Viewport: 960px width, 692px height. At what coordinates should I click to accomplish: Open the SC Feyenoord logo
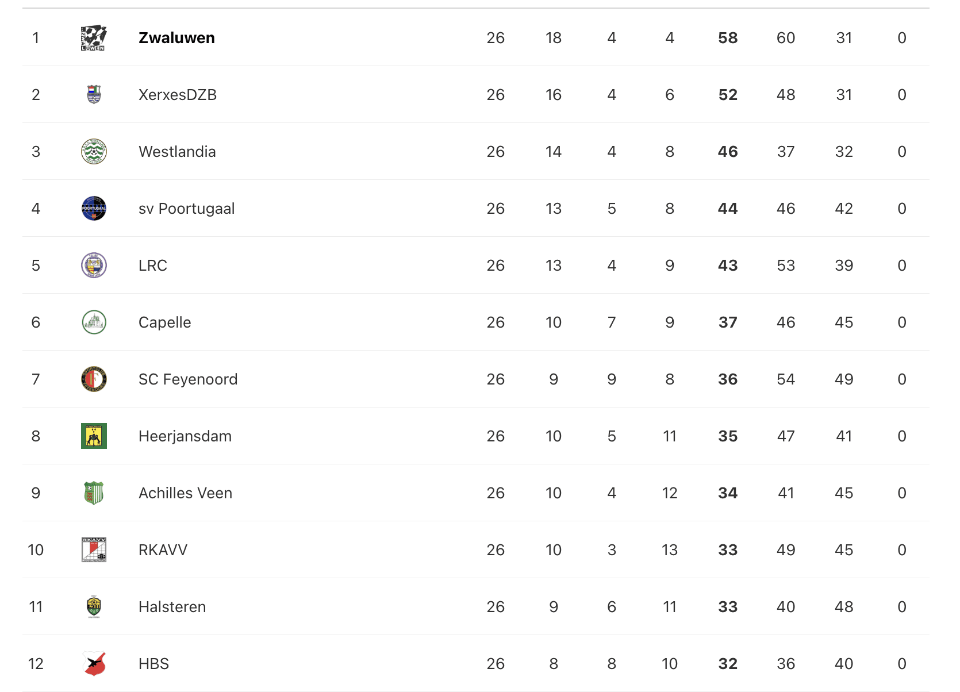pyautogui.click(x=94, y=379)
